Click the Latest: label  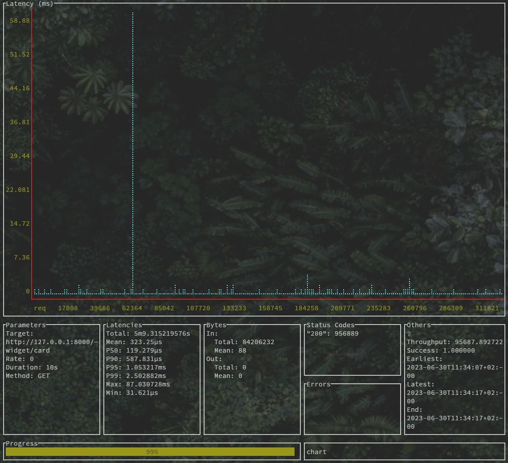(x=421, y=384)
